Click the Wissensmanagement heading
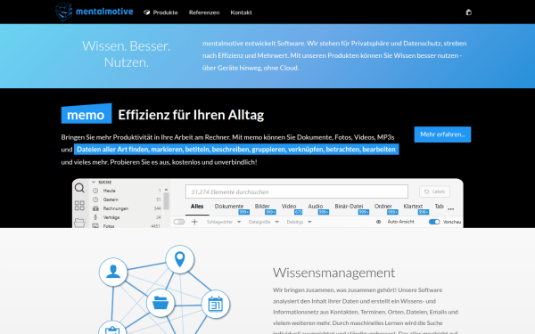This screenshot has height=334, width=535. pyautogui.click(x=333, y=273)
